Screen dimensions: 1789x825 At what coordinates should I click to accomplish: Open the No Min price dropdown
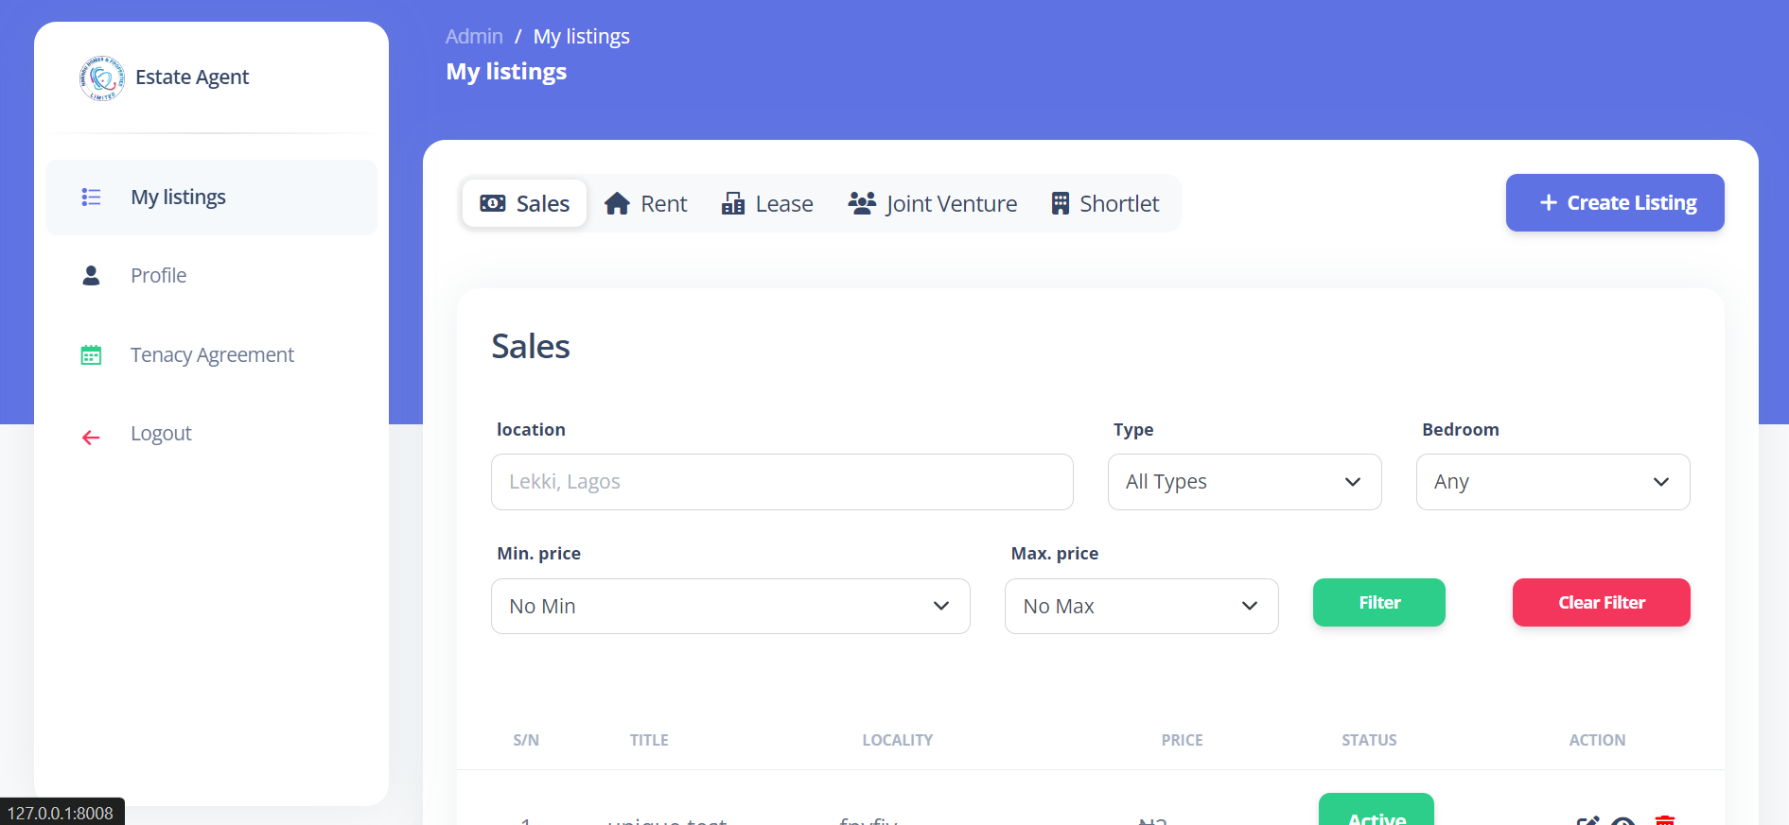coord(730,607)
